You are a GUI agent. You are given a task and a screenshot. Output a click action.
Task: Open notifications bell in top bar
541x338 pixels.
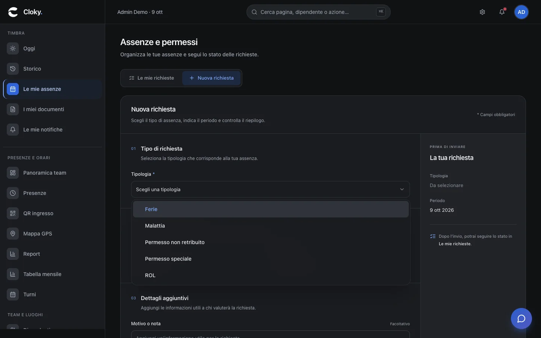pos(502,12)
